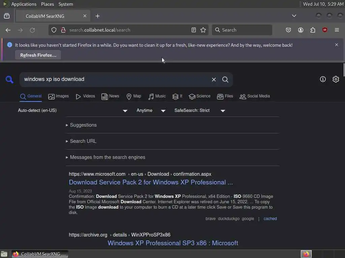Clear the search query with X
The width and height of the screenshot is (345, 258).
click(214, 79)
